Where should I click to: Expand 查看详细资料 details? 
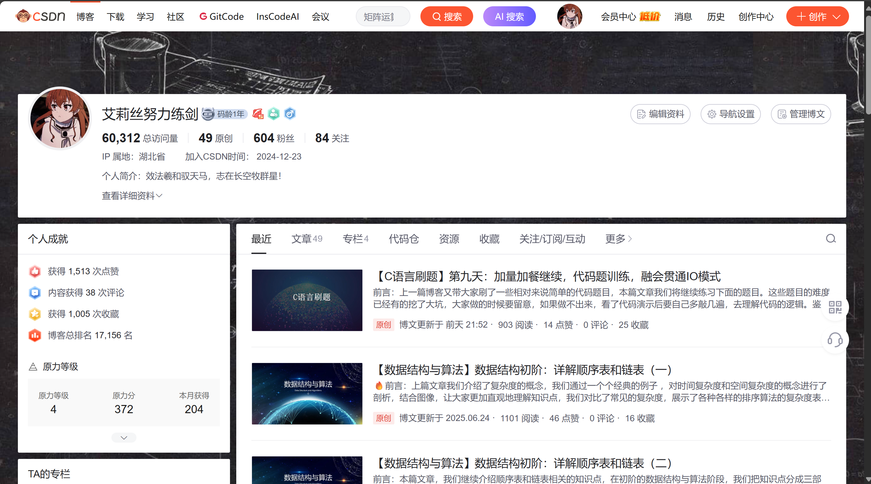[132, 196]
